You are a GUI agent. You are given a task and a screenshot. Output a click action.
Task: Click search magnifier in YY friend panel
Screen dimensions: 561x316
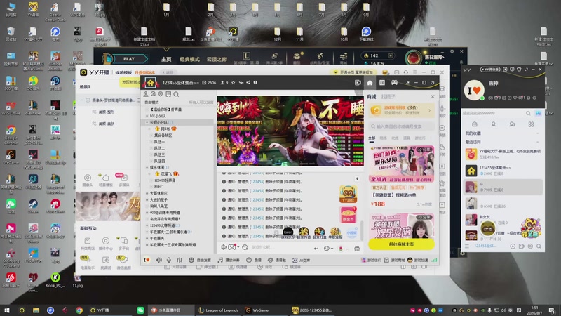528,113
